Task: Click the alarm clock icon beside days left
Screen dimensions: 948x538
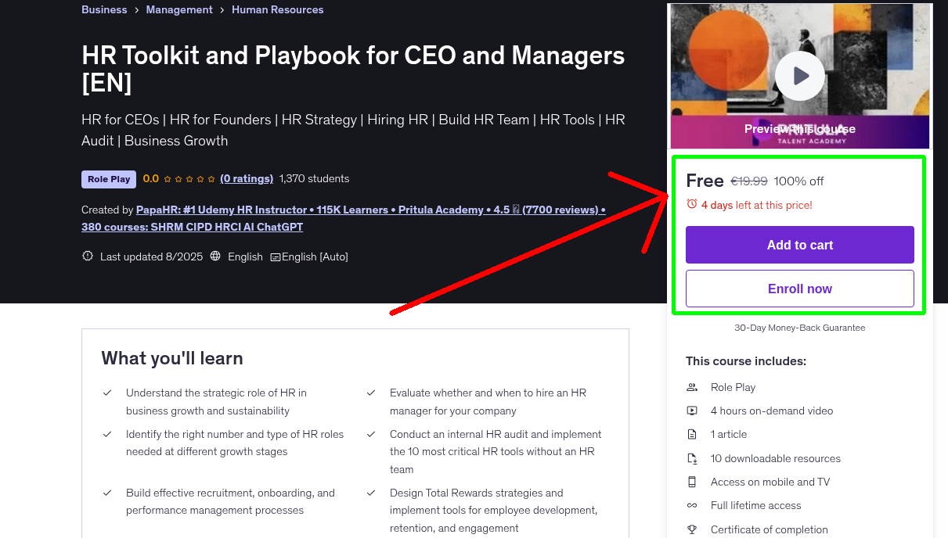Action: [x=692, y=204]
